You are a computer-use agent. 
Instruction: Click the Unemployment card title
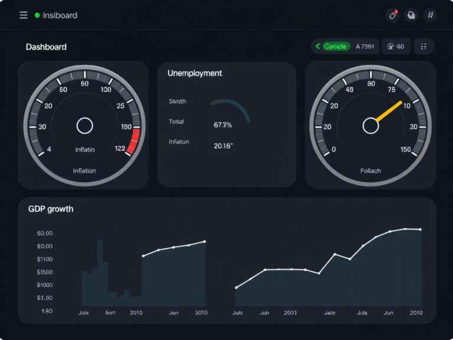195,73
